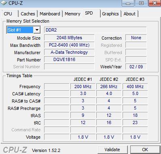Click the 200 MHz frequency cell
The height and width of the screenshot is (154, 161).
[x=83, y=86]
